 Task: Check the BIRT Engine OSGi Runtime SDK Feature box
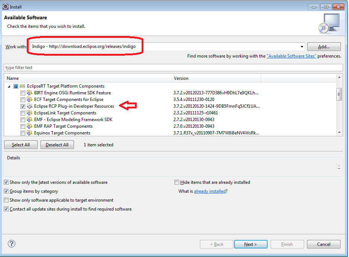(x=23, y=93)
